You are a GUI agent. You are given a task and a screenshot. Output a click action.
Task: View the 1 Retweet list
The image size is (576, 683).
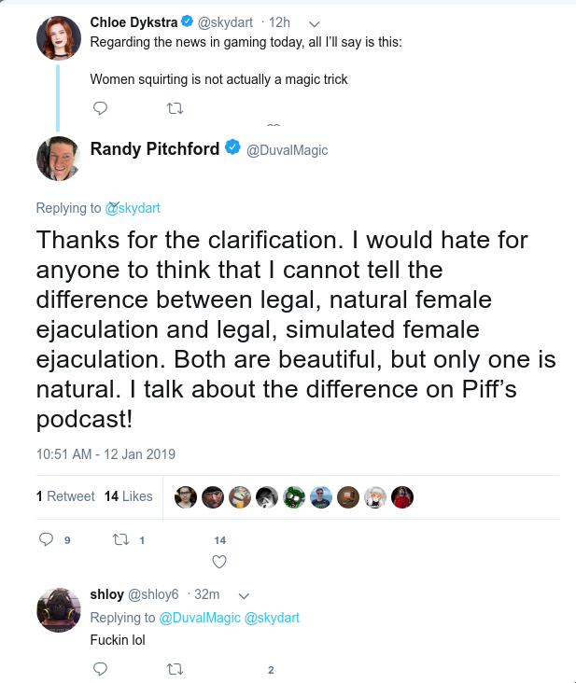tap(65, 496)
